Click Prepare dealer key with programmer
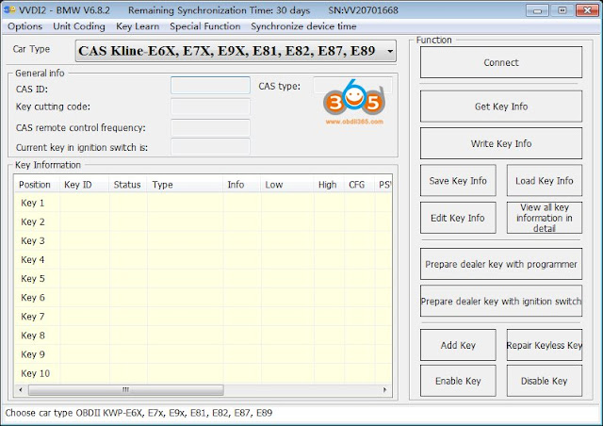603x426 pixels. tap(501, 264)
